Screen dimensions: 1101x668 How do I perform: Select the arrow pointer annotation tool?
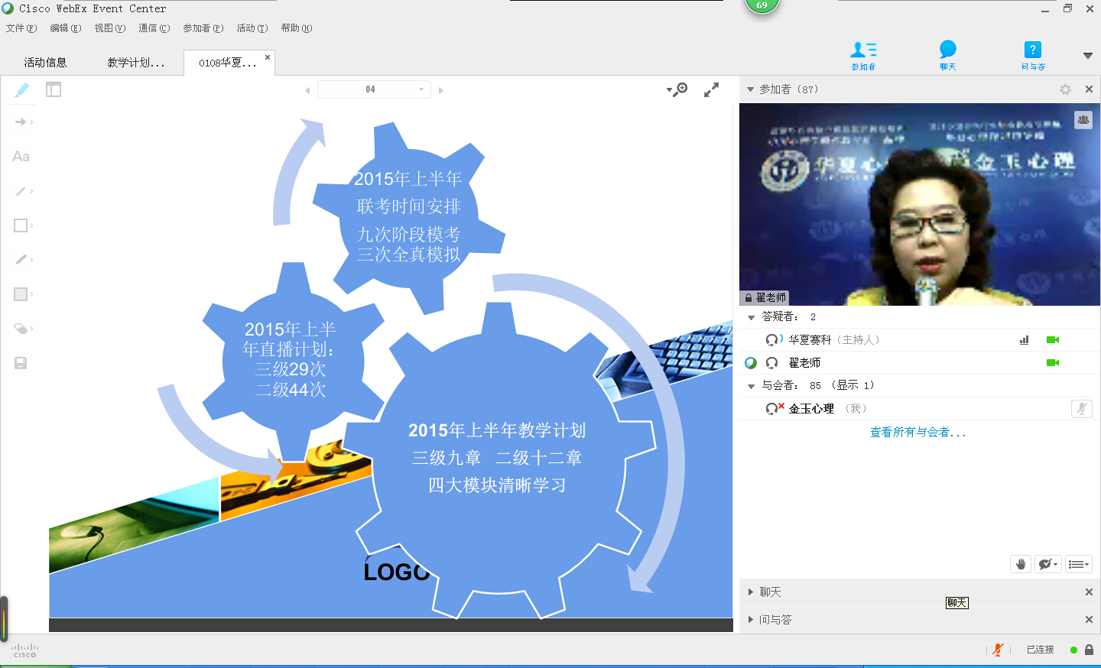point(21,122)
